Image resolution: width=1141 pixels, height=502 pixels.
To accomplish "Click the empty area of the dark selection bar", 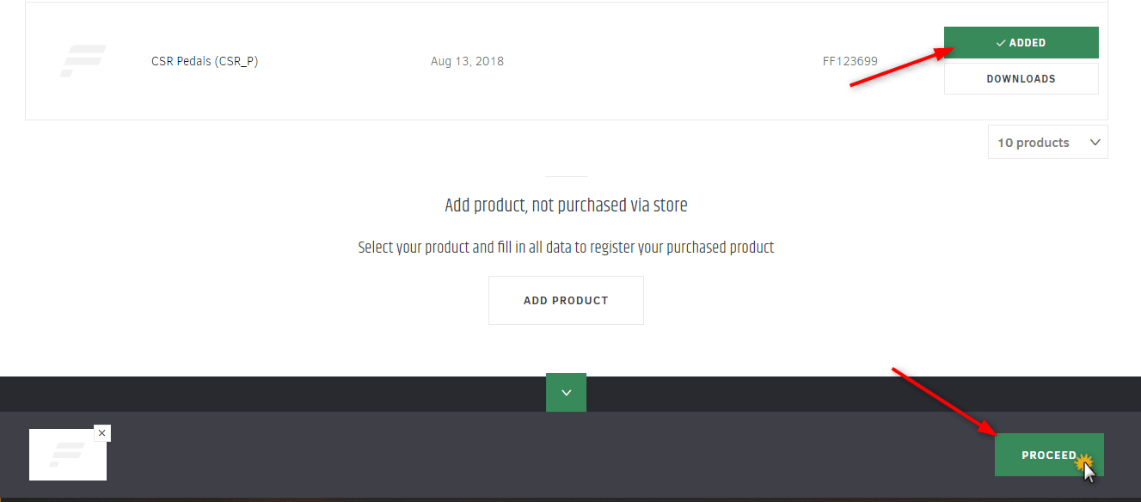I will click(x=550, y=455).
